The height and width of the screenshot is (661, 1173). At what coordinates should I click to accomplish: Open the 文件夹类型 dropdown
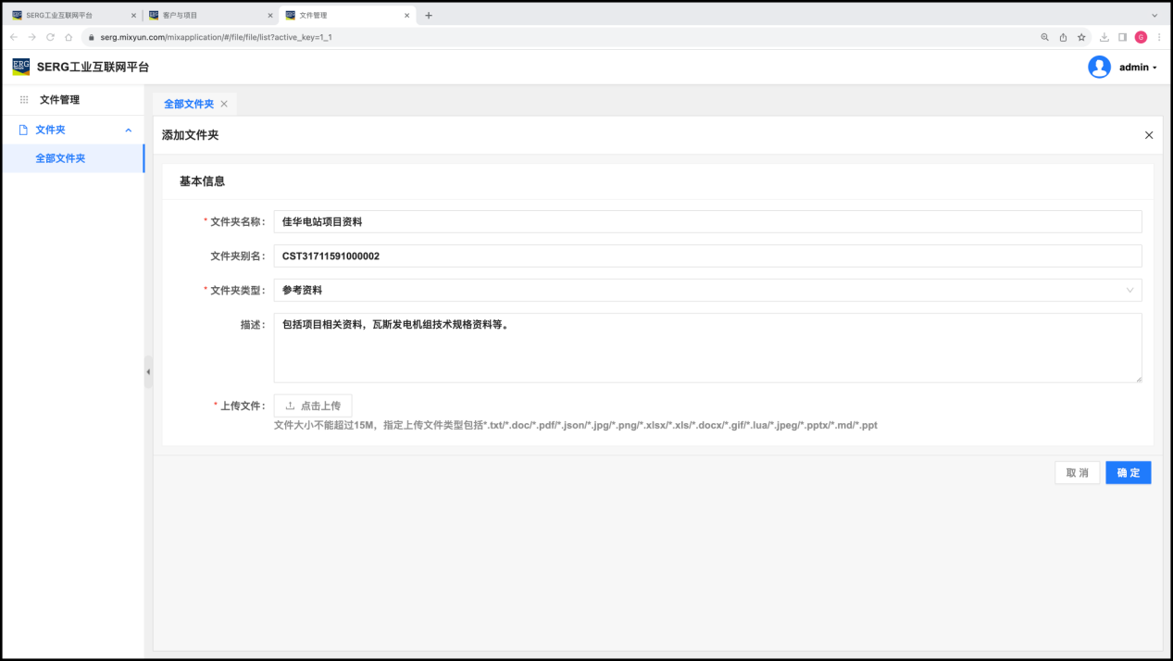coord(707,290)
